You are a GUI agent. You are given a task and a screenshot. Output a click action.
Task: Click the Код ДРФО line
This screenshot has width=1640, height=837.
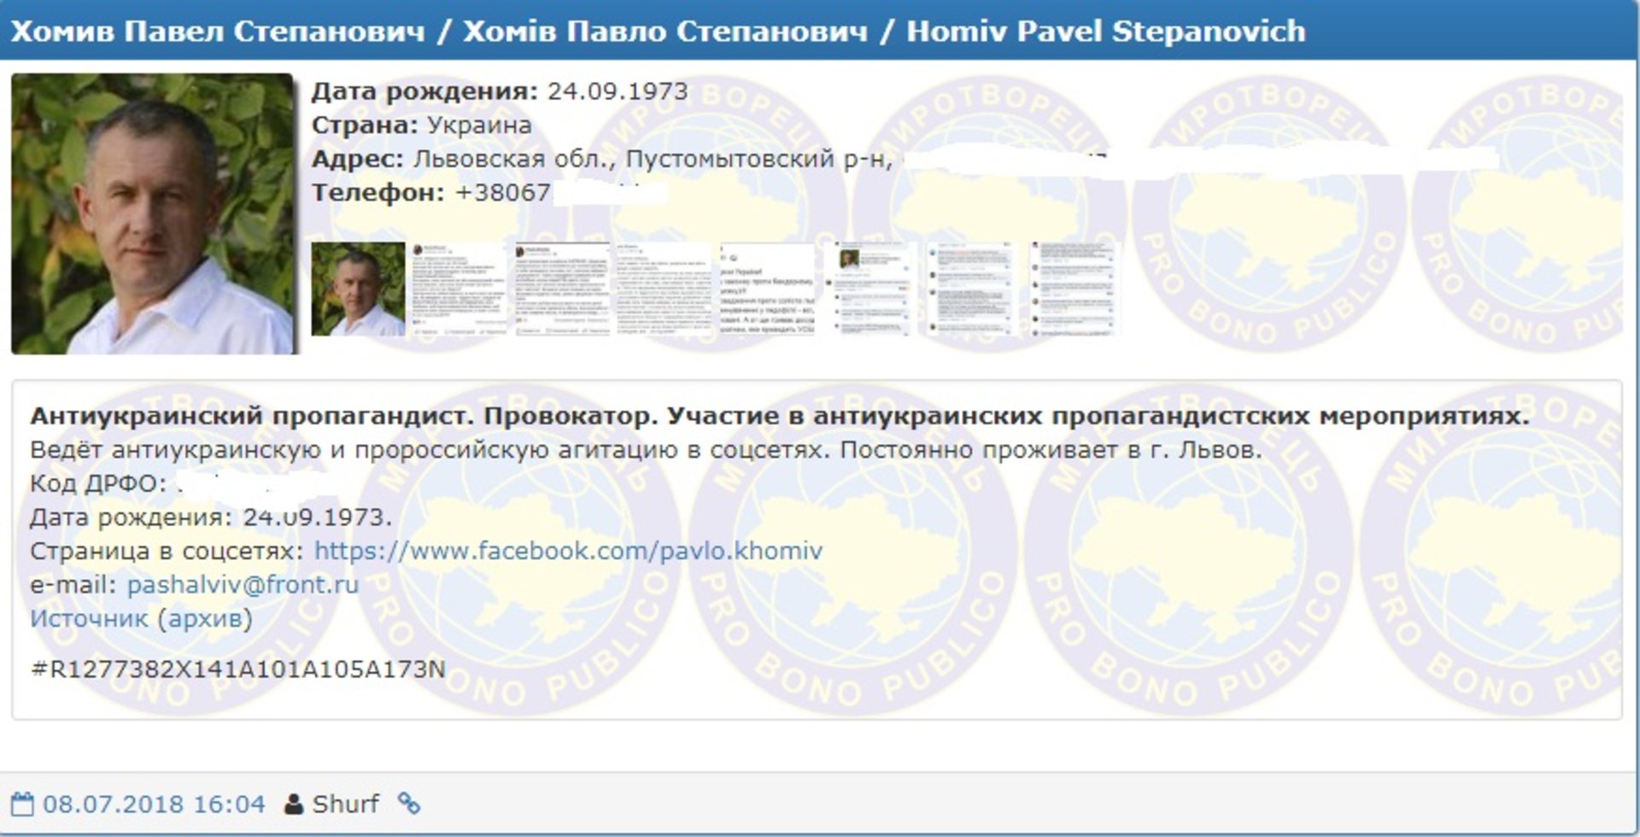[x=99, y=483]
